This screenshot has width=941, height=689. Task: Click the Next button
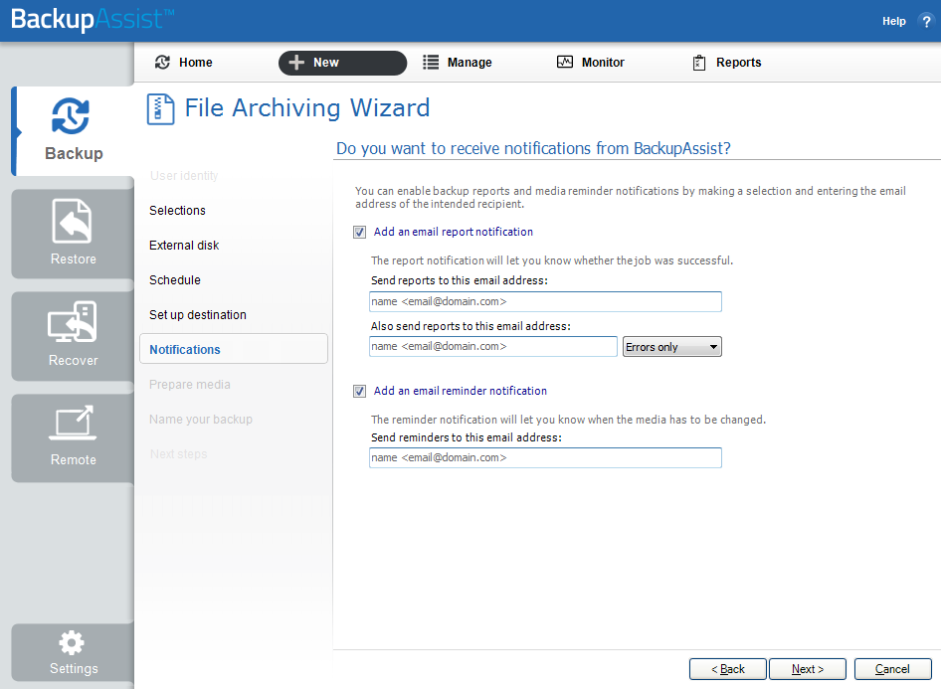[x=808, y=669]
